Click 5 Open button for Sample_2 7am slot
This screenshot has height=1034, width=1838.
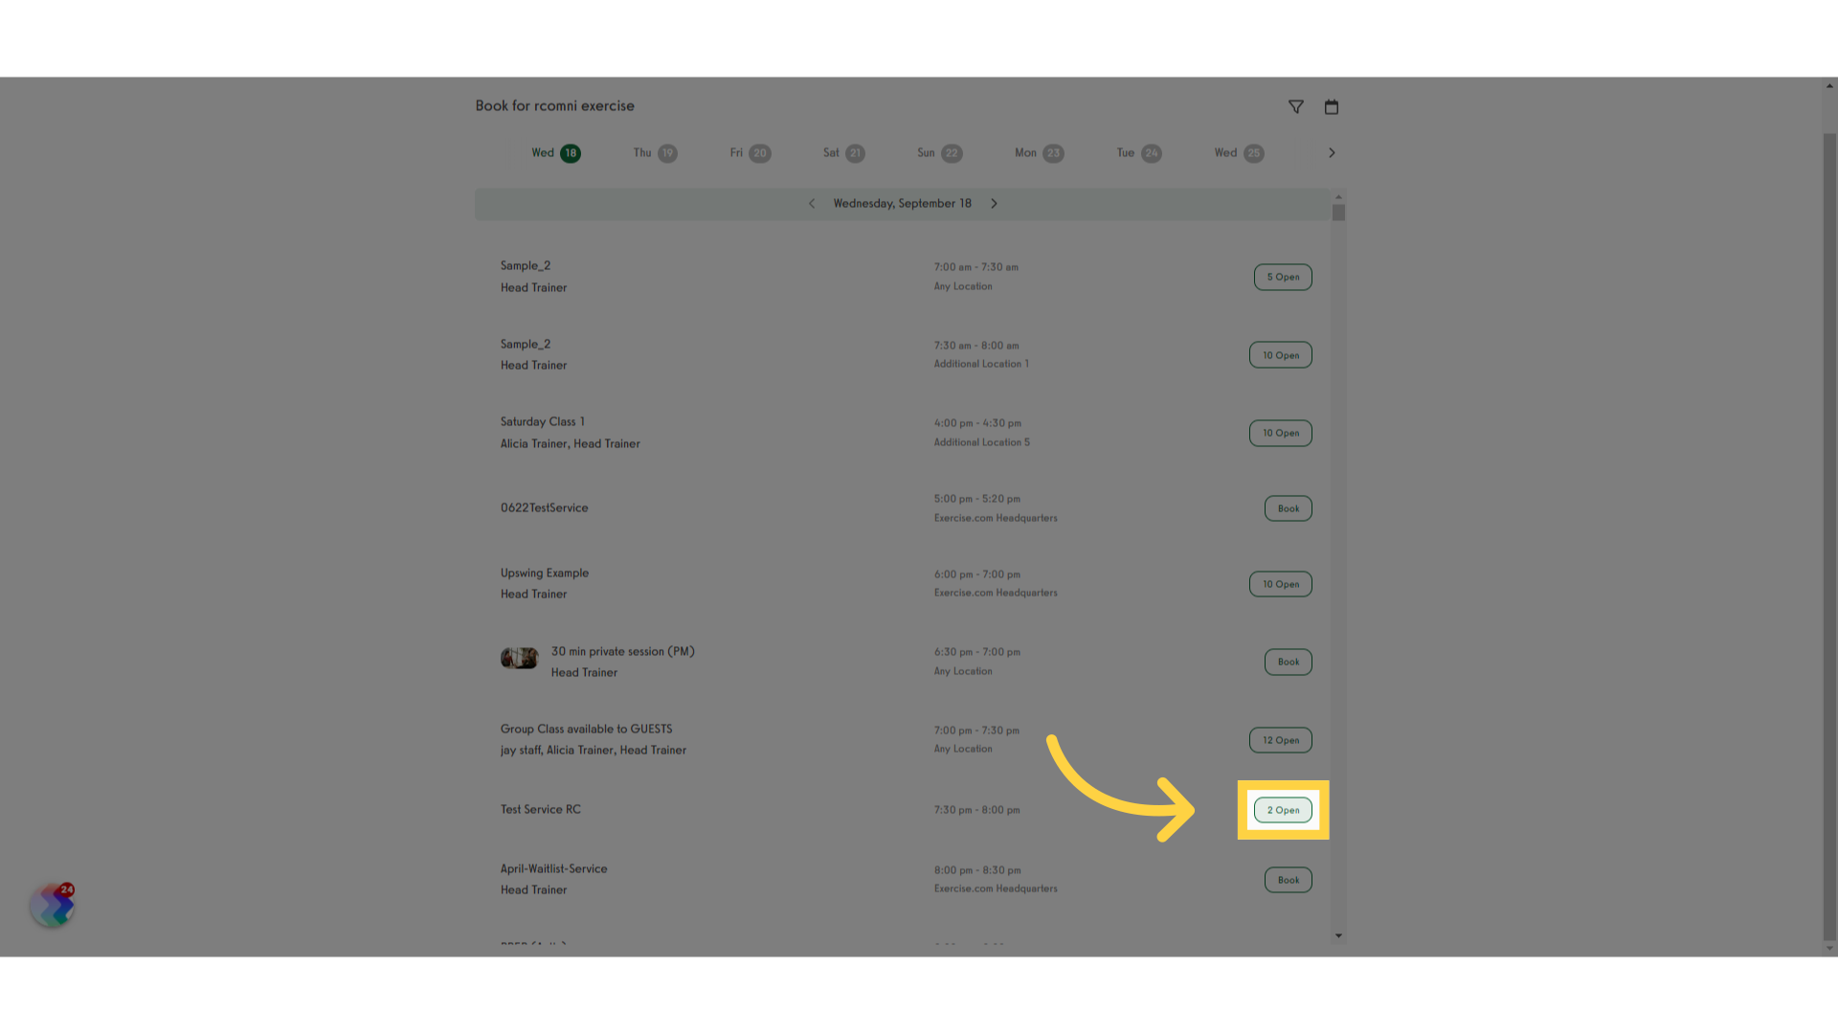(1283, 277)
